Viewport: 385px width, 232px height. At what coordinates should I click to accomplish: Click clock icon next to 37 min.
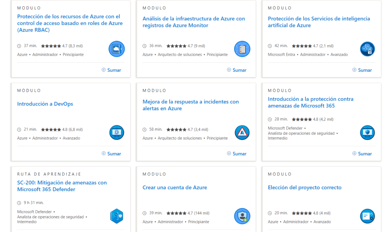pos(19,46)
